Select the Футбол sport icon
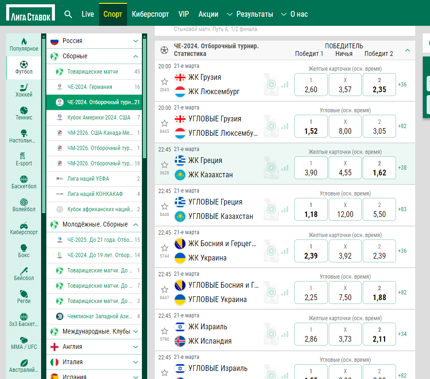Screen dimensions: 430x379 24,65
